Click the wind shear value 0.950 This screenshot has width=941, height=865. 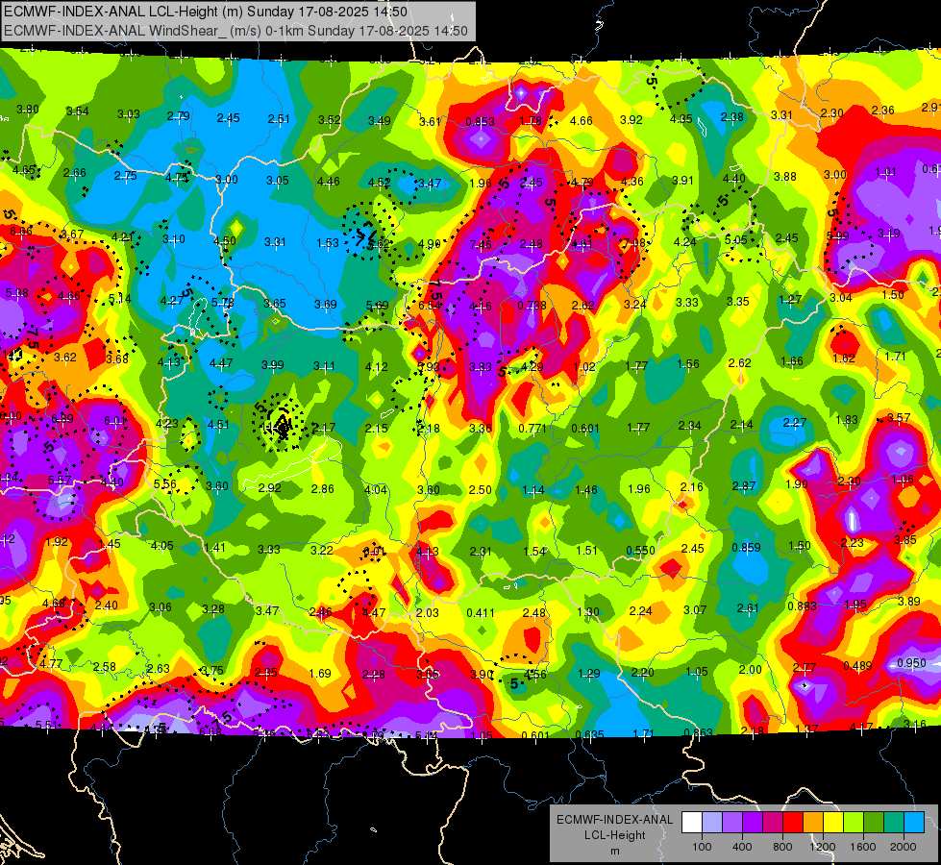pos(911,663)
